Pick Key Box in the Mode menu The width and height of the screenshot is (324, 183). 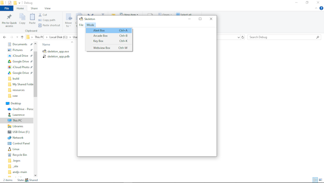(x=109, y=41)
